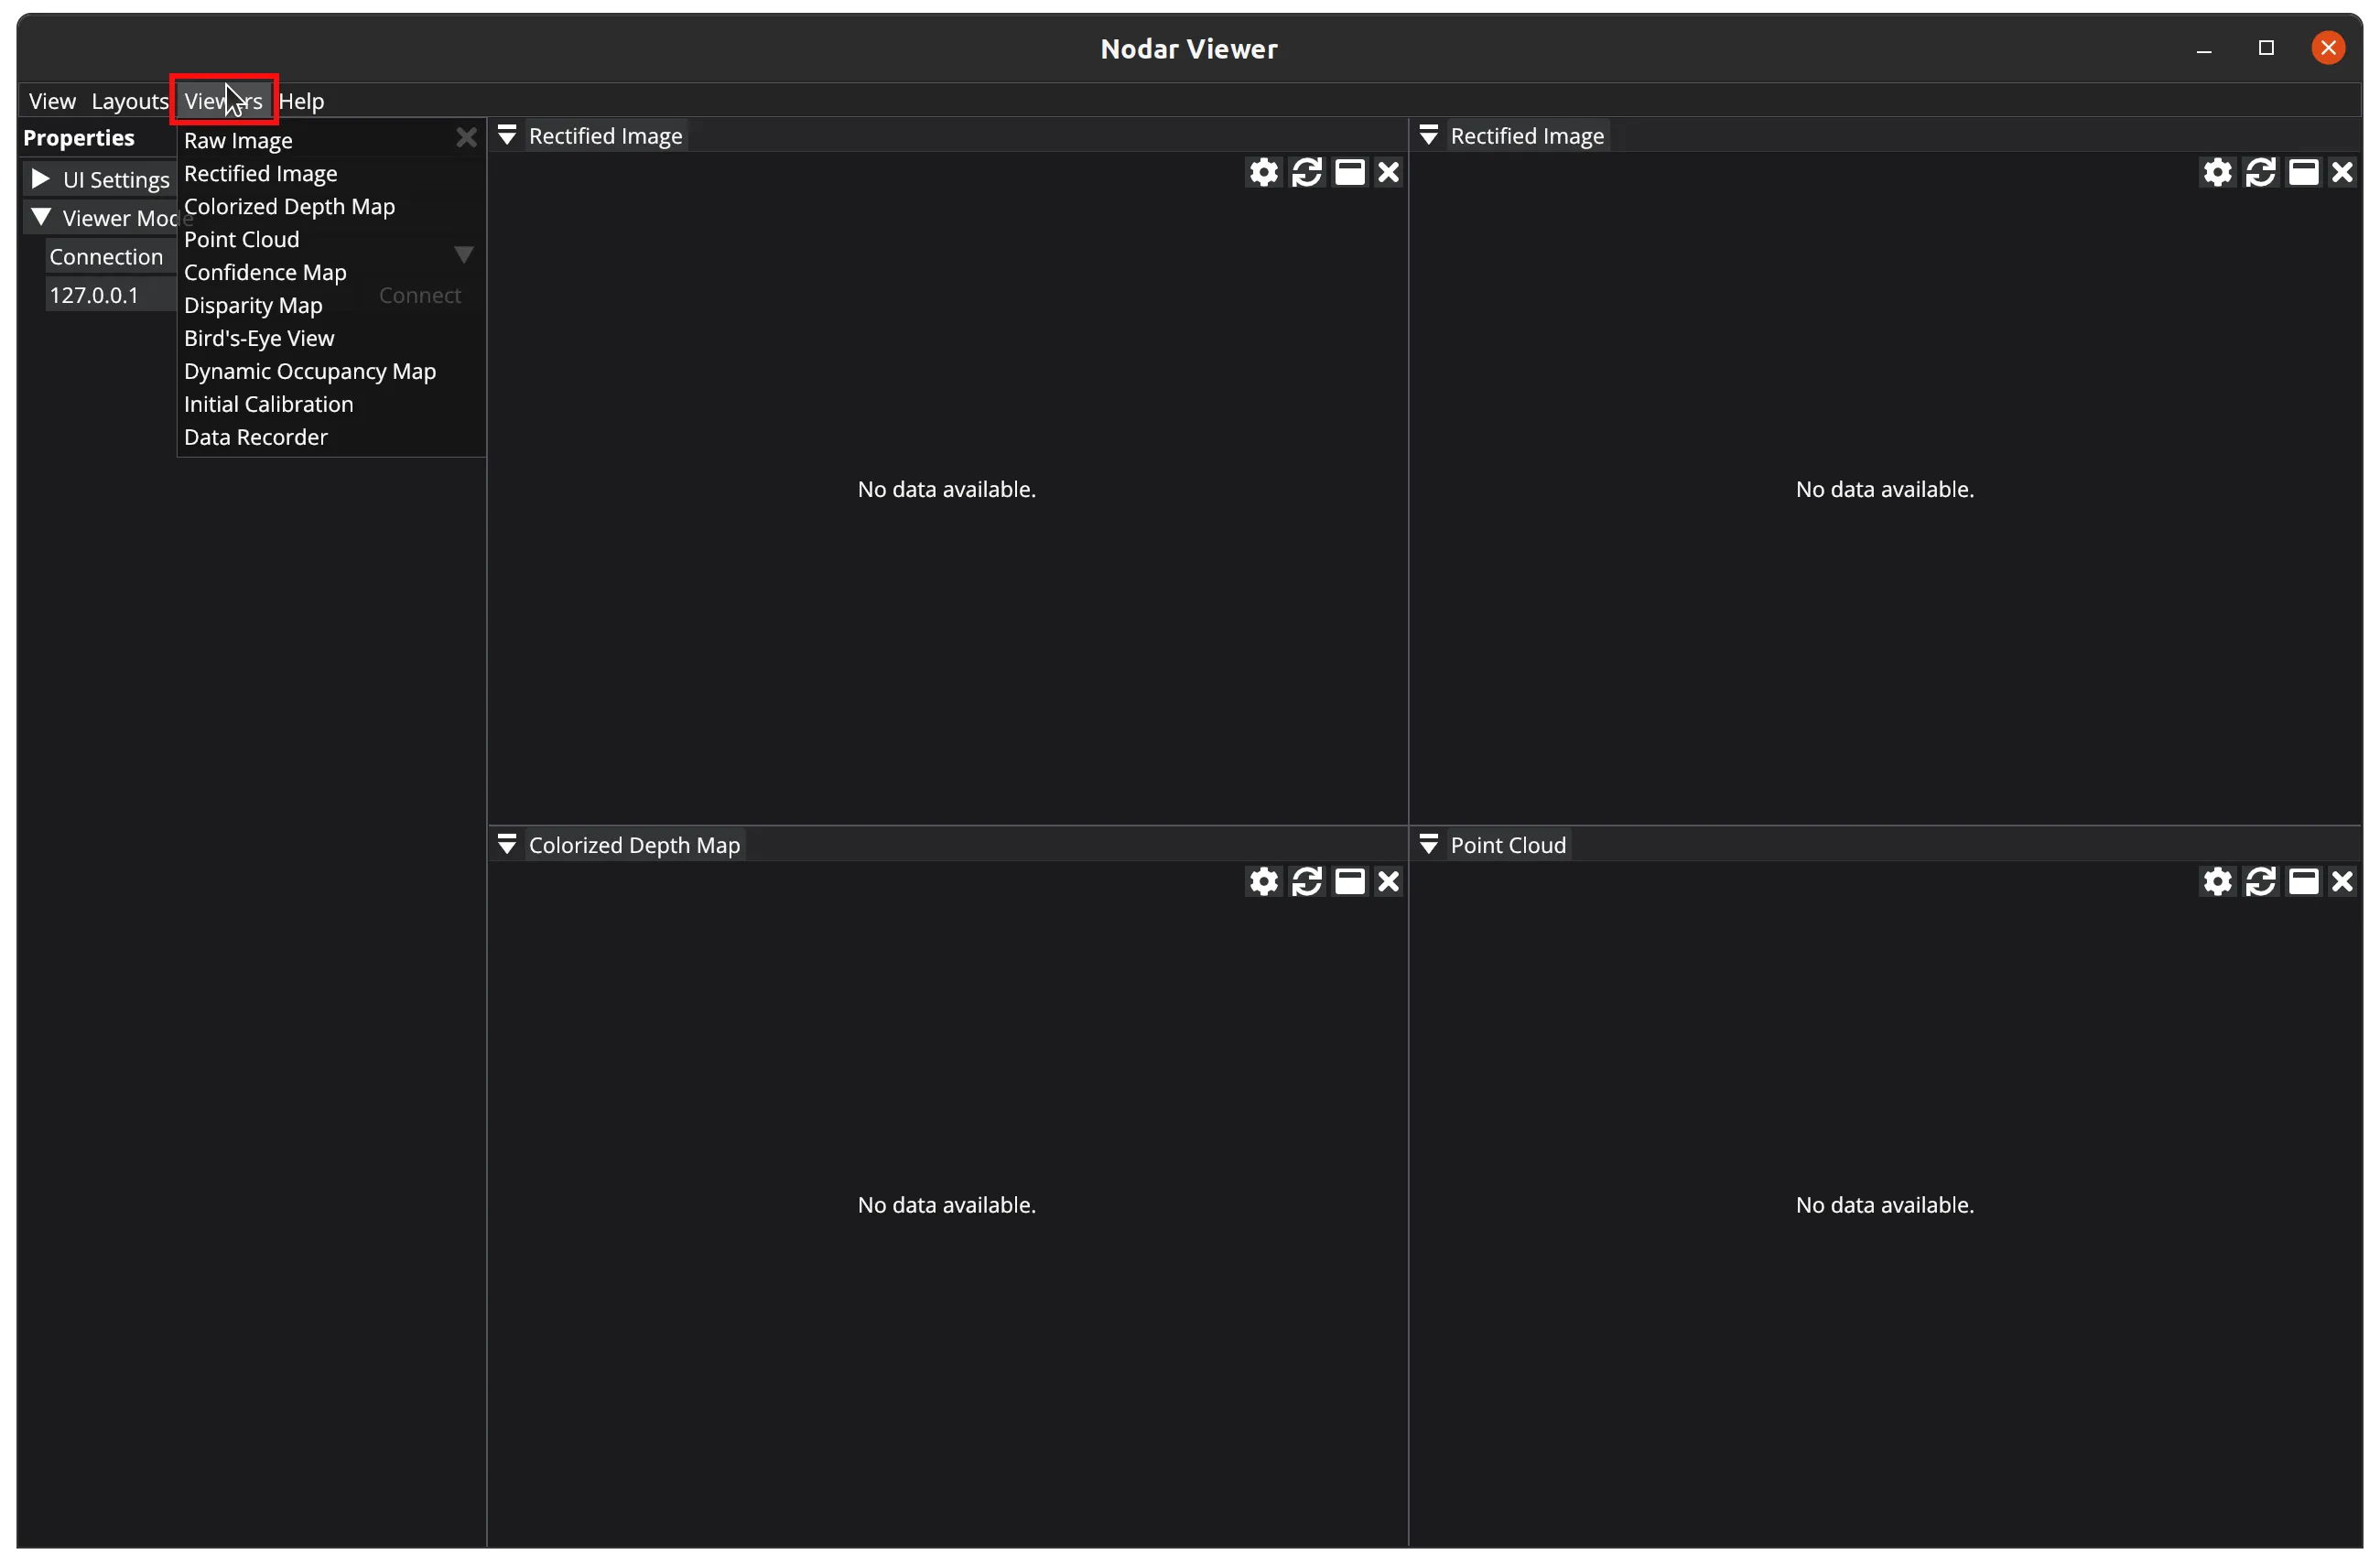Collapse the Viewer Mode section
Screen dimensions: 2380x1565
pos(41,217)
